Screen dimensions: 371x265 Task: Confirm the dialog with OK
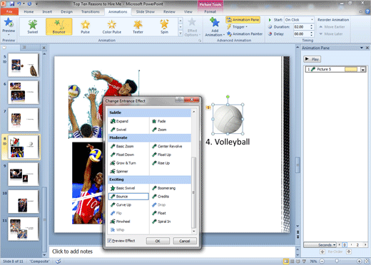point(158,241)
